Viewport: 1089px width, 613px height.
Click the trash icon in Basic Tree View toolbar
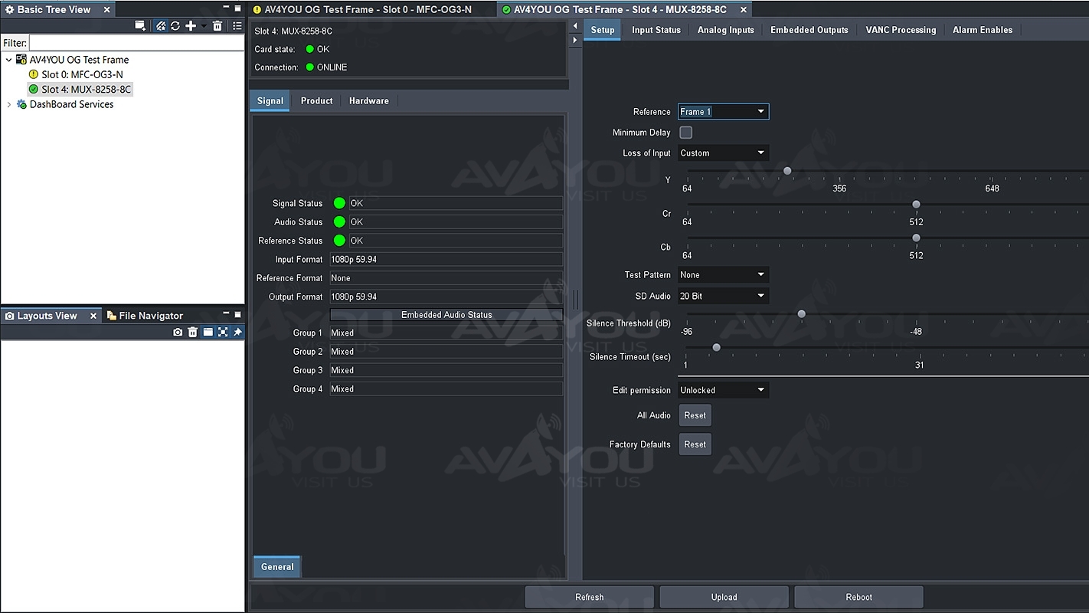[217, 25]
